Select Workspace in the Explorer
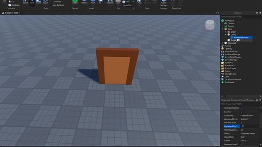This screenshot has height=147, width=262. coord(229,21)
